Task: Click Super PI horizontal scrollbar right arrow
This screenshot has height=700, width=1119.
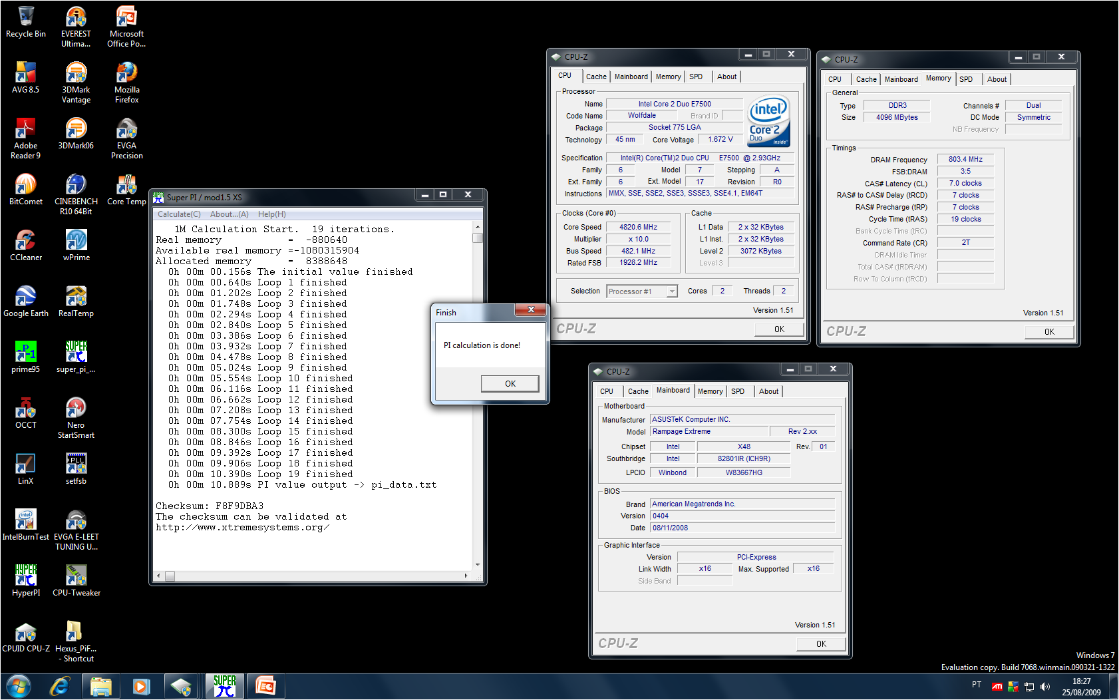Action: pos(466,576)
